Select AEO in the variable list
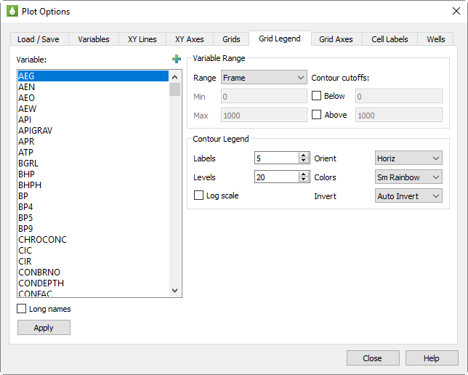Viewport: 468px width, 375px height. (x=93, y=97)
